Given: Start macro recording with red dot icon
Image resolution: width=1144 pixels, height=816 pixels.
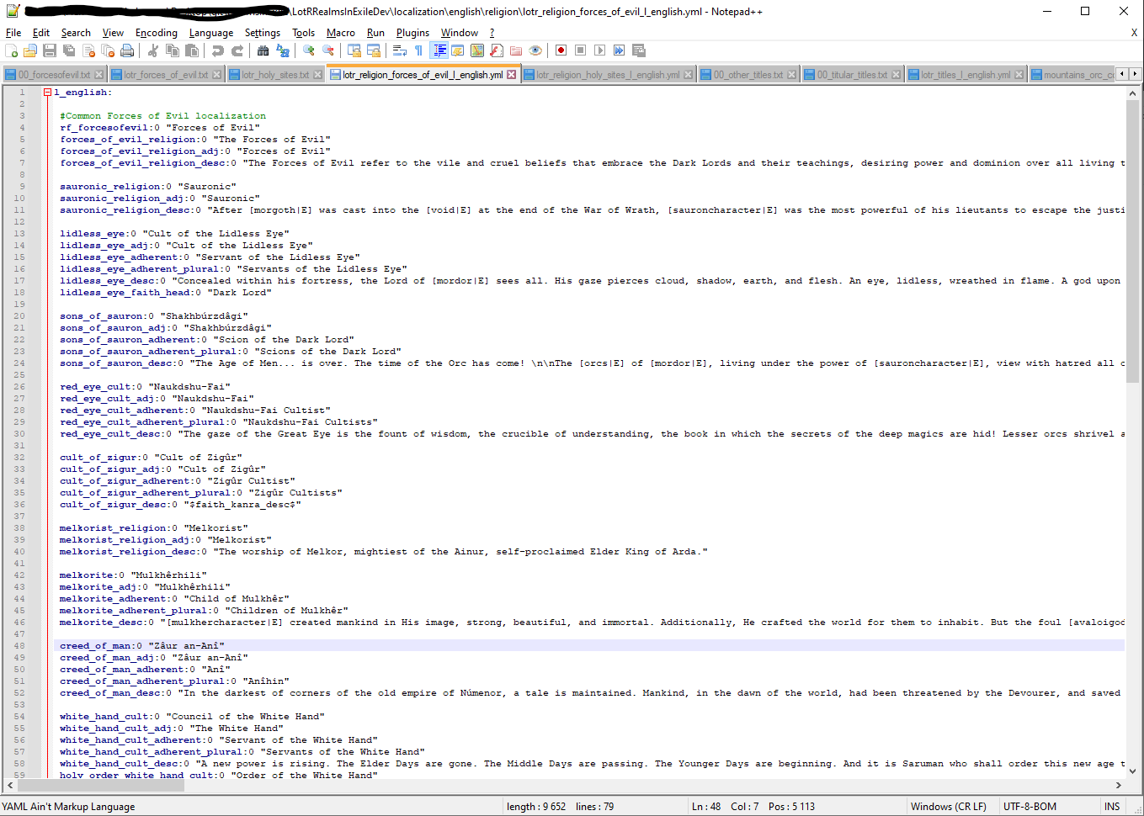Looking at the screenshot, I should tap(561, 51).
